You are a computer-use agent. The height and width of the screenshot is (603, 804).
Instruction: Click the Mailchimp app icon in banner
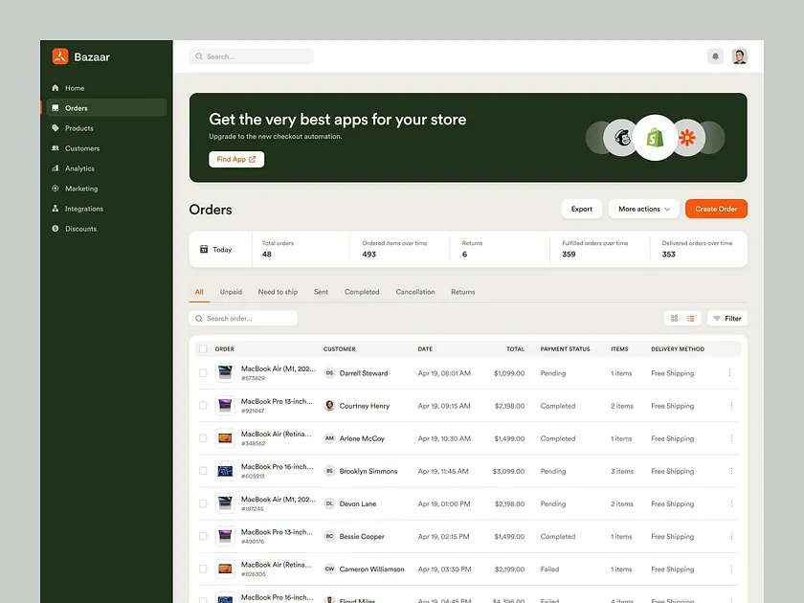(622, 138)
